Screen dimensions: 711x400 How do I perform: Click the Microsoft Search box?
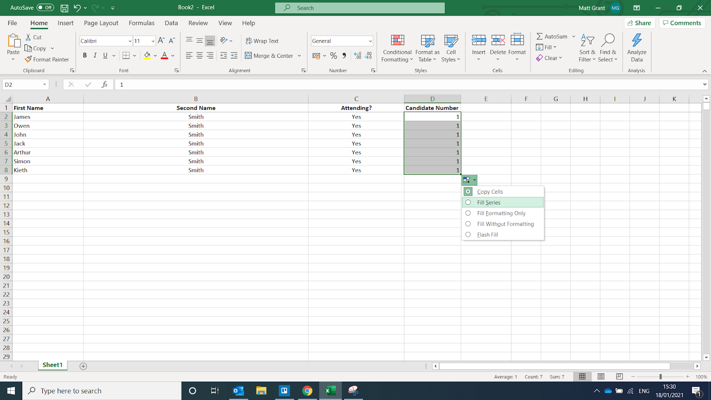(360, 8)
